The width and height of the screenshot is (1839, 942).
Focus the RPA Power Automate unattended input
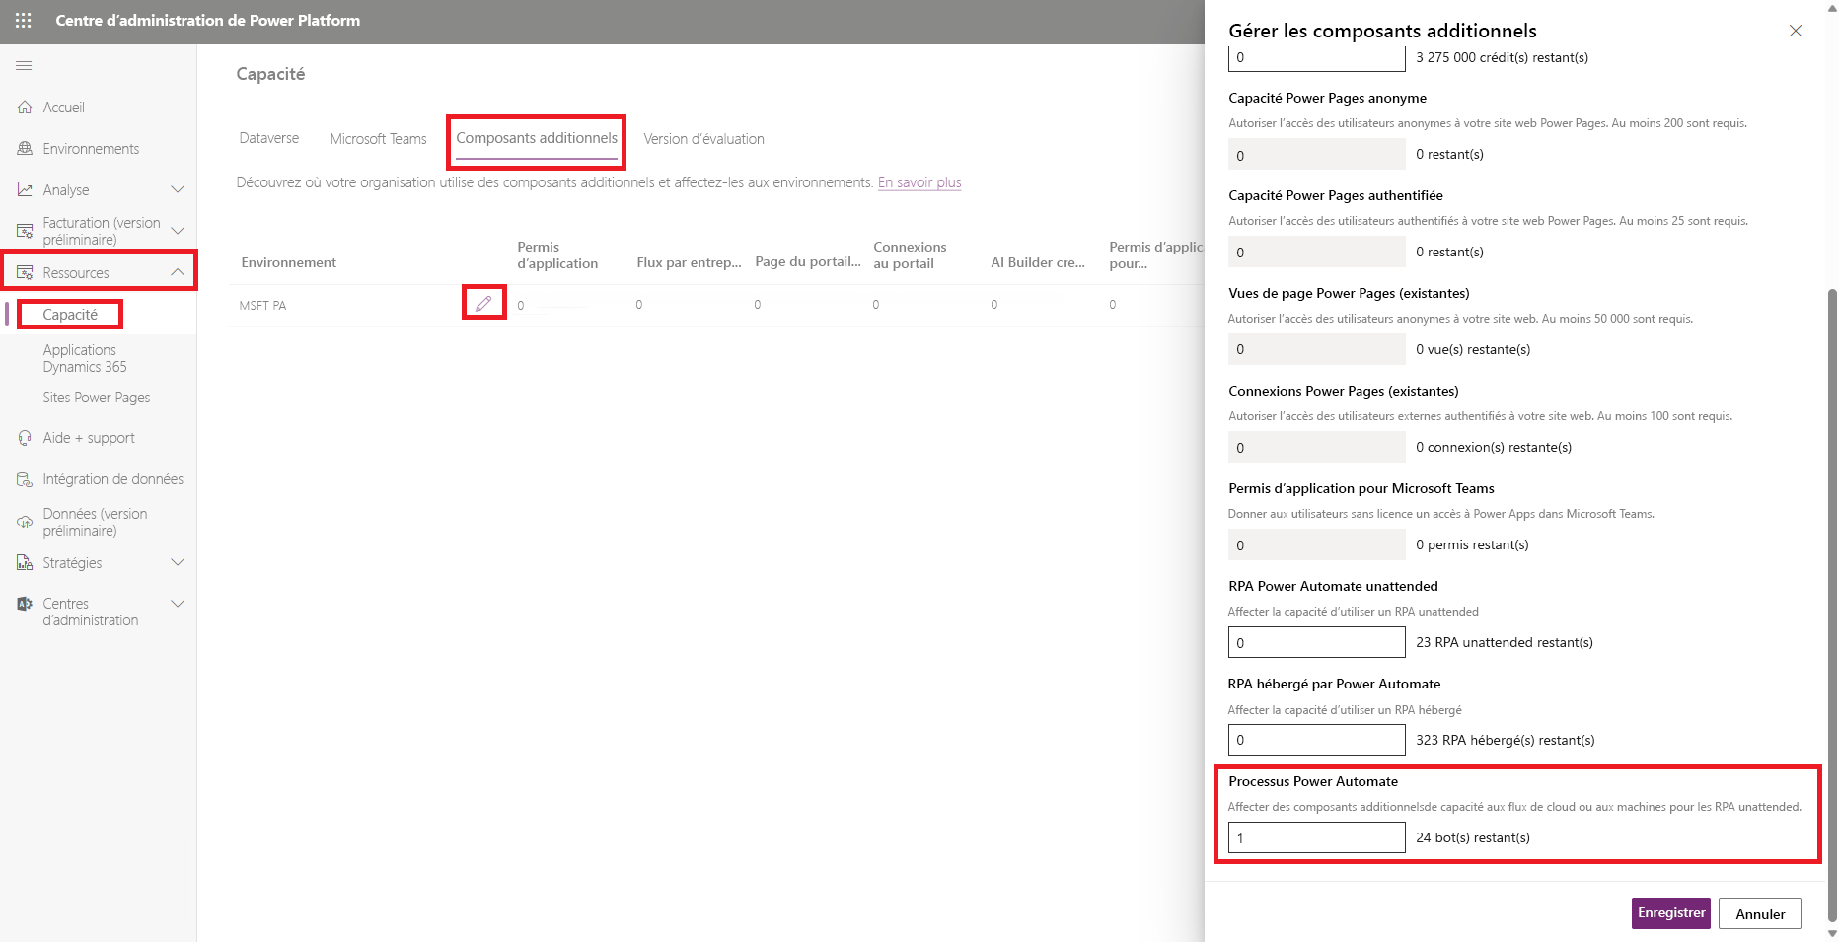click(1316, 642)
